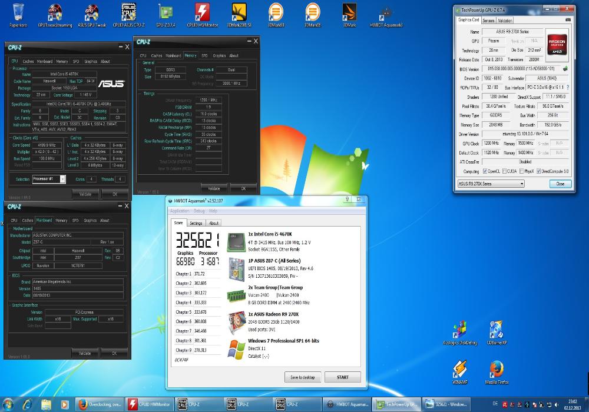Open the Caches tab in the top-left CPU-Z window
The image size is (589, 412).
(x=28, y=61)
